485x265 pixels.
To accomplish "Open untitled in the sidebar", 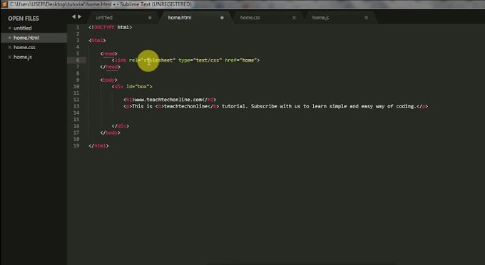I will click(x=23, y=28).
